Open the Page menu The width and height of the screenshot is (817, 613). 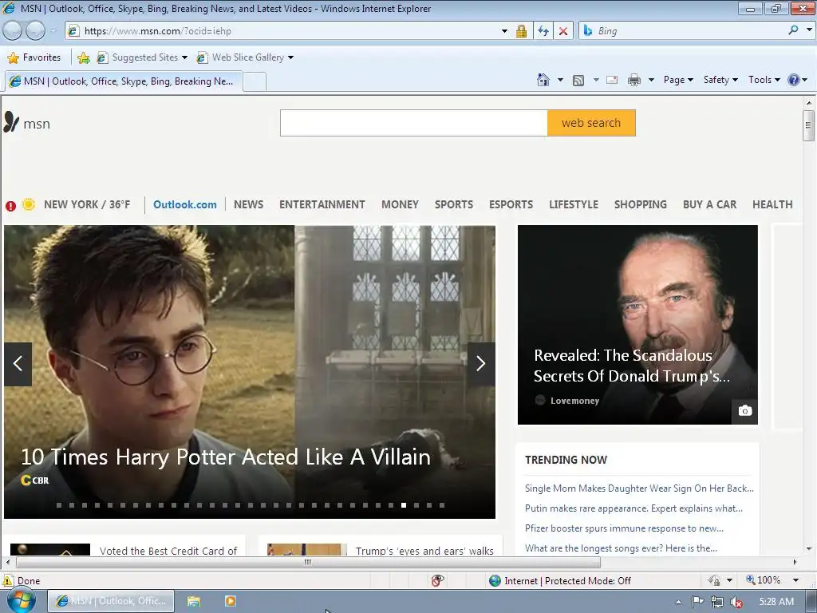tap(678, 80)
